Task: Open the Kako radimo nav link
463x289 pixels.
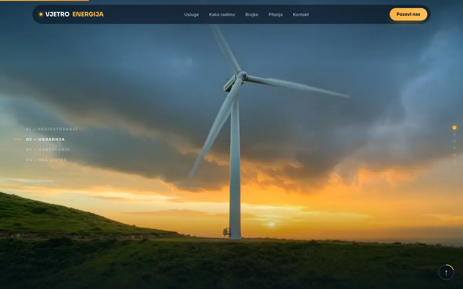Action: [x=222, y=15]
